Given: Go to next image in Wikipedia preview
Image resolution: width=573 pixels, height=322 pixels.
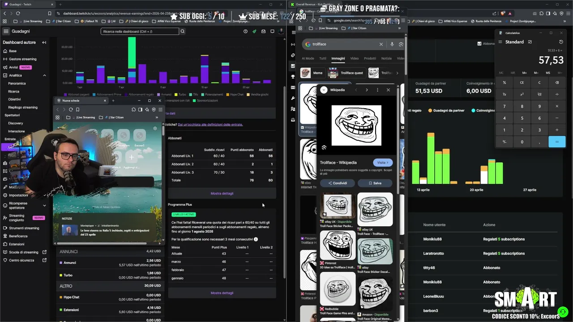Looking at the screenshot, I should [367, 90].
